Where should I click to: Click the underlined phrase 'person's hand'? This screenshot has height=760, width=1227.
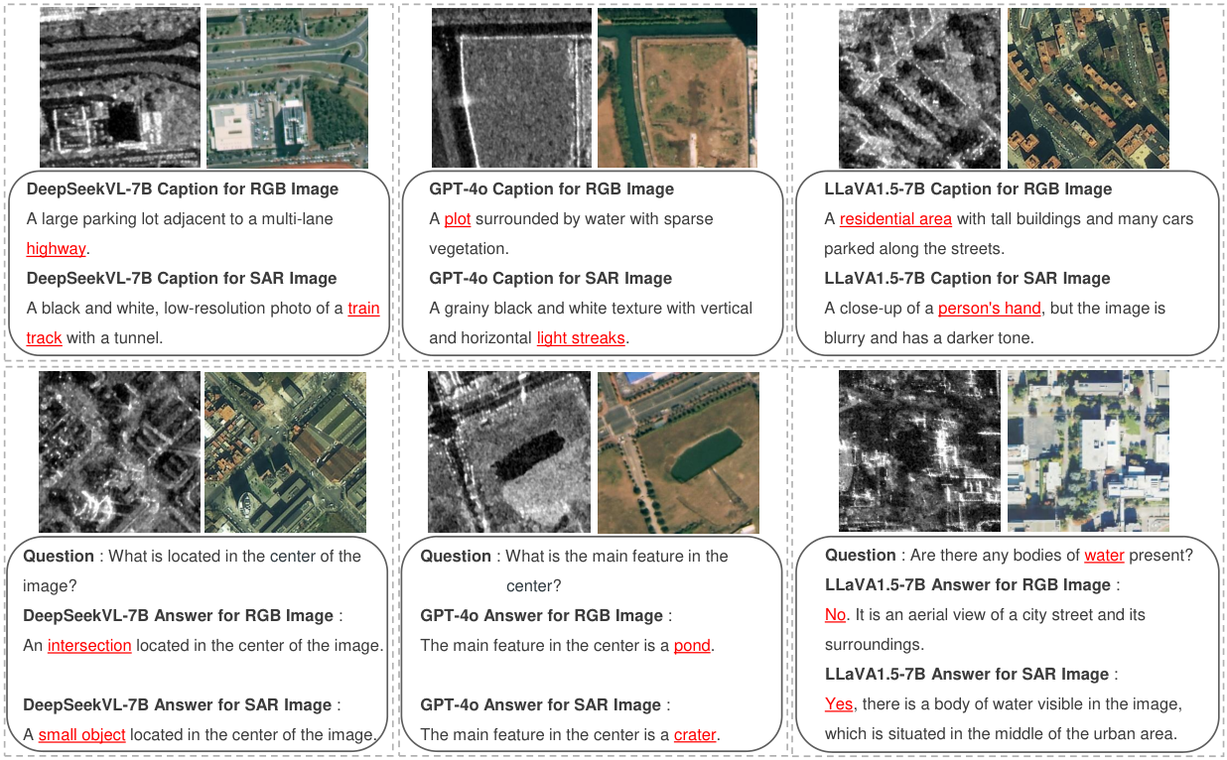(990, 309)
